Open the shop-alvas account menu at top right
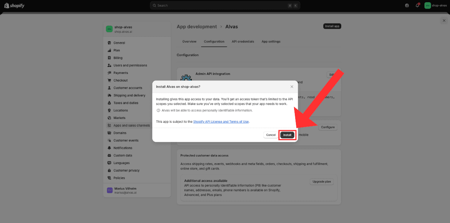The width and height of the screenshot is (450, 223). coord(436,6)
